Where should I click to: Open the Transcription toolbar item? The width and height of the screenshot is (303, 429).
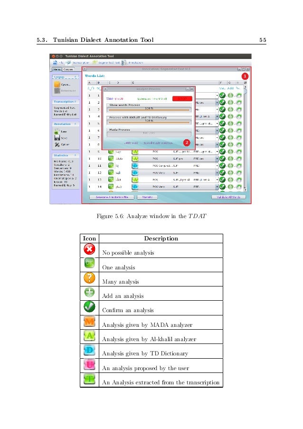point(77,63)
